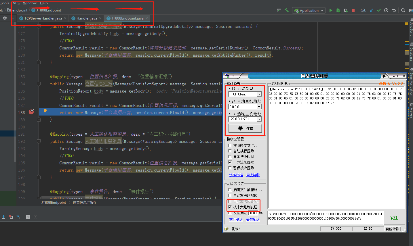Uncheck 按十六进制发送 option

click(x=230, y=207)
